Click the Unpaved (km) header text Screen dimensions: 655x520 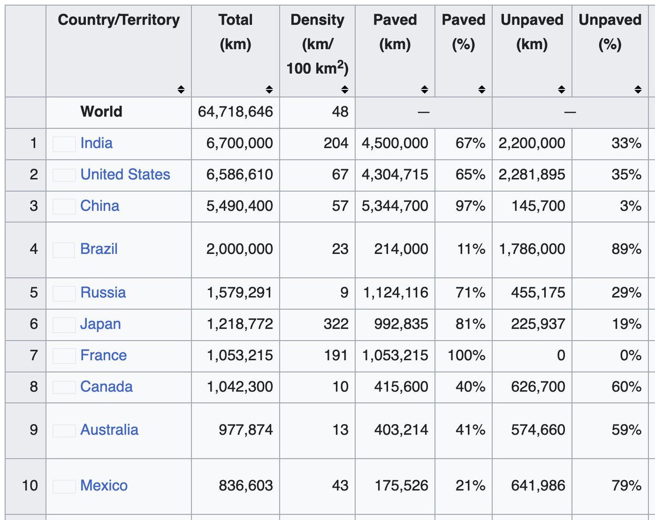pos(532,32)
